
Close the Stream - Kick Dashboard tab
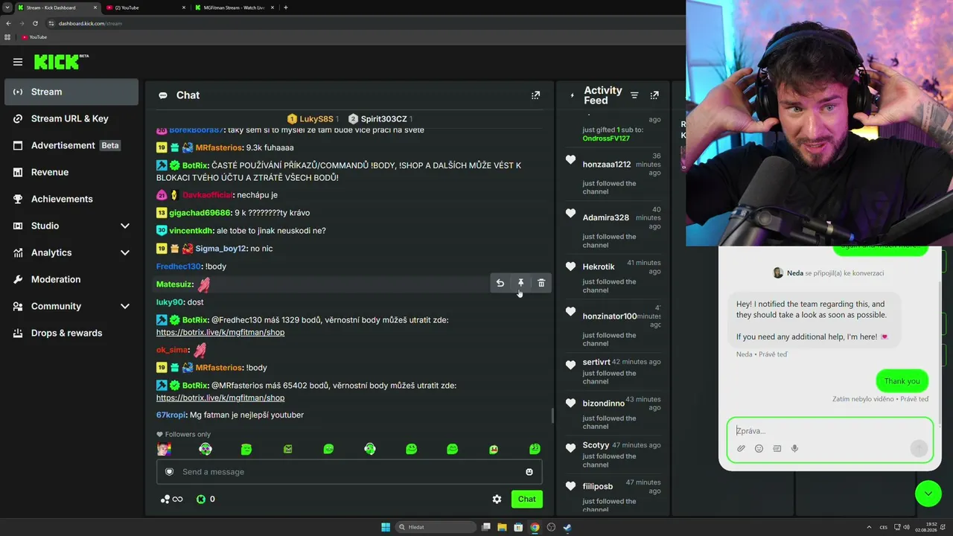tap(95, 7)
